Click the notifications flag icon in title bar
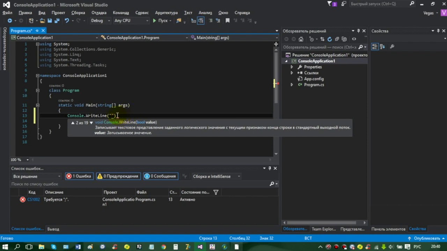 332,4
